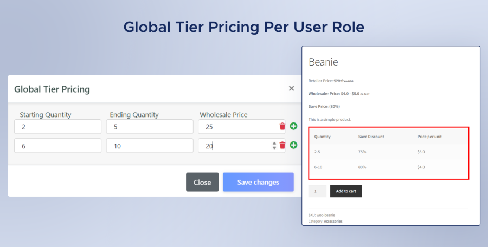Focus Ending Quantity field containing 5
This screenshot has width=488, height=247.
tap(150, 127)
